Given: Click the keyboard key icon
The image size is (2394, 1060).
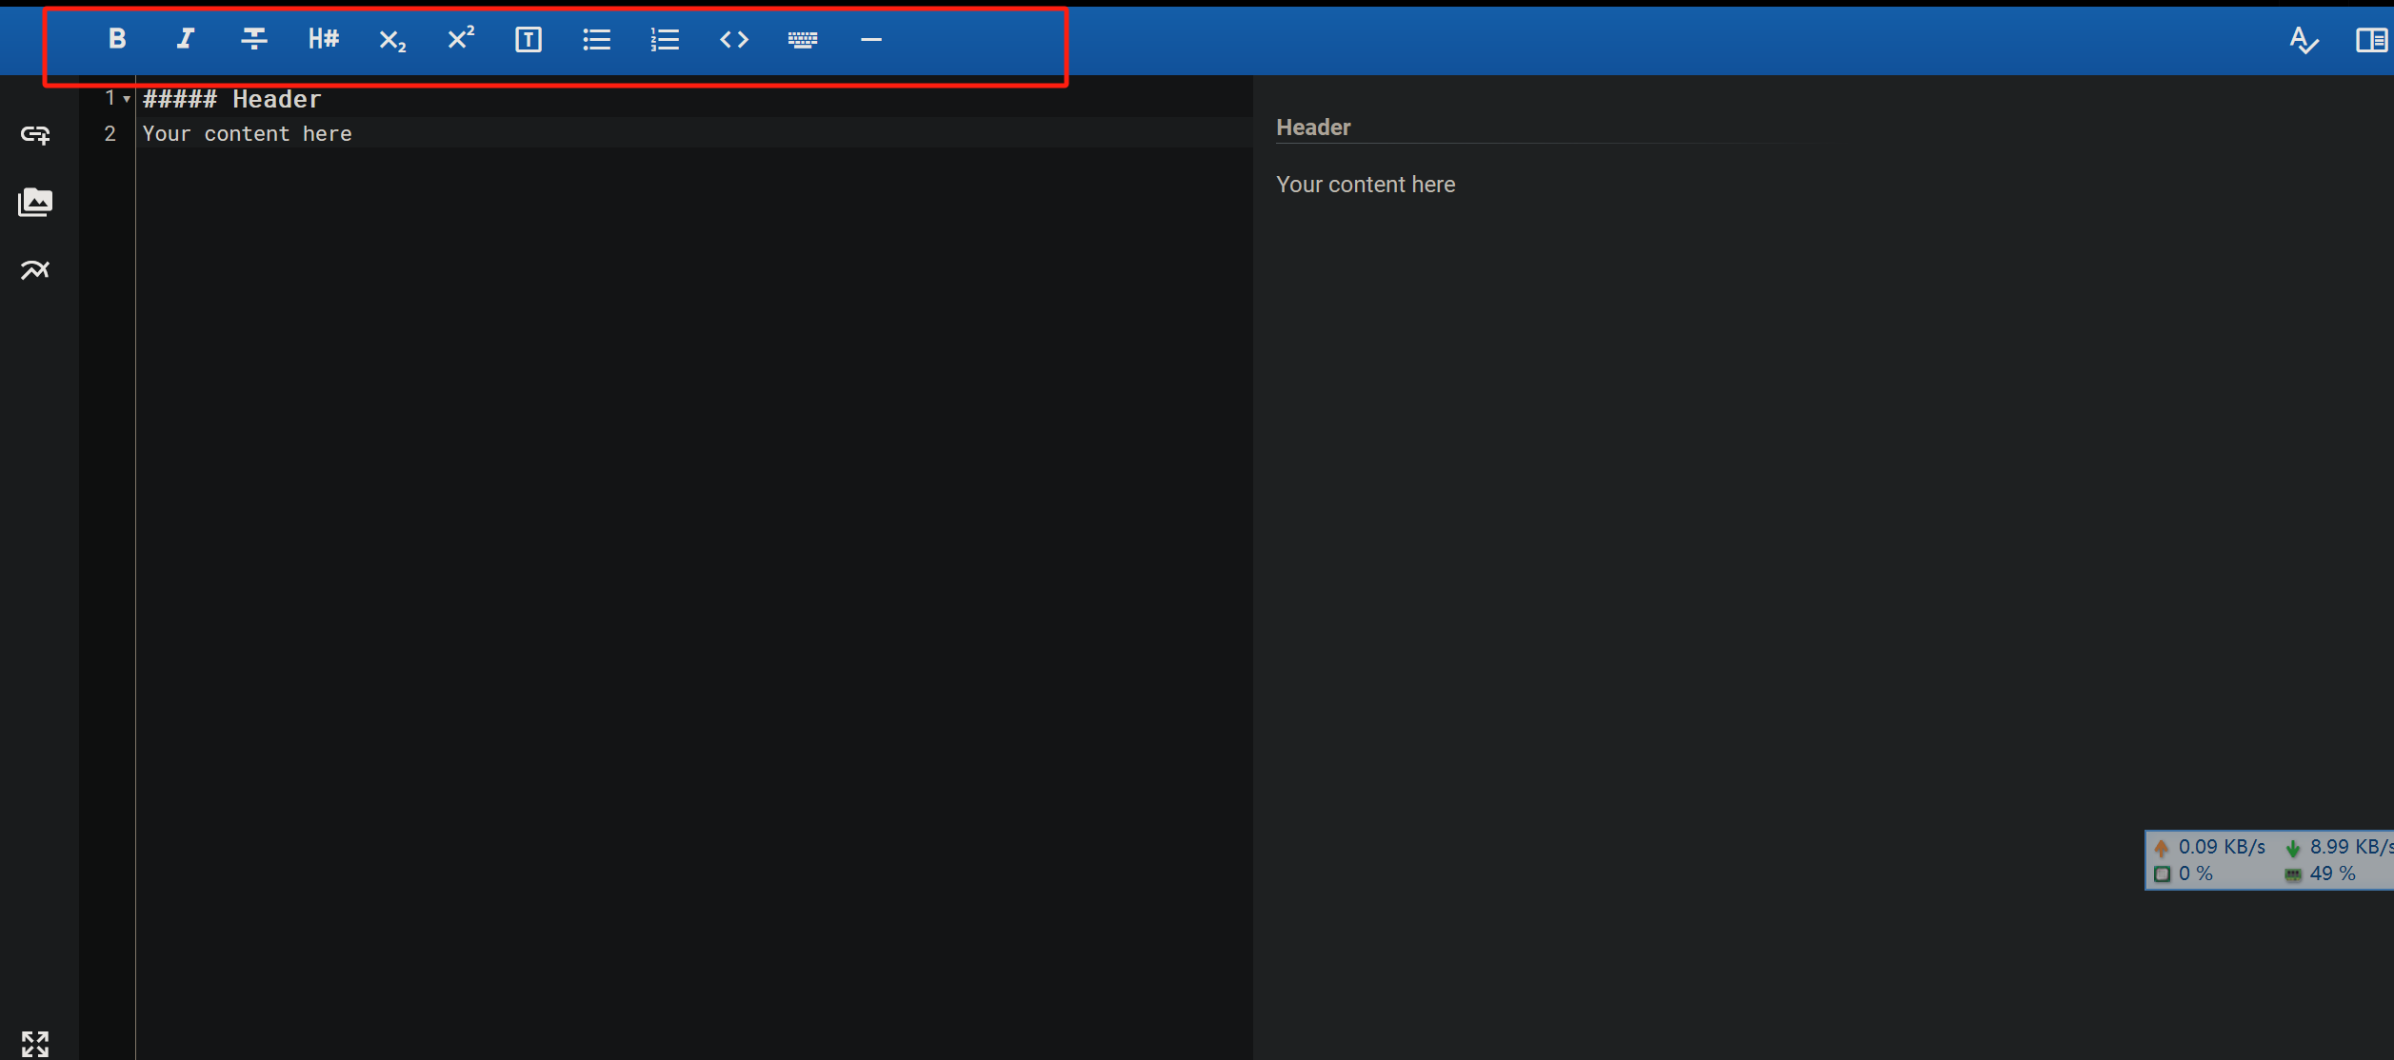Looking at the screenshot, I should coord(803,40).
